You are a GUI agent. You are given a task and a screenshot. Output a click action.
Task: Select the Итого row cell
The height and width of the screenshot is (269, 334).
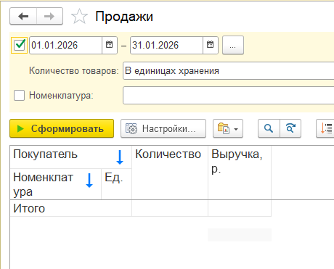70,208
